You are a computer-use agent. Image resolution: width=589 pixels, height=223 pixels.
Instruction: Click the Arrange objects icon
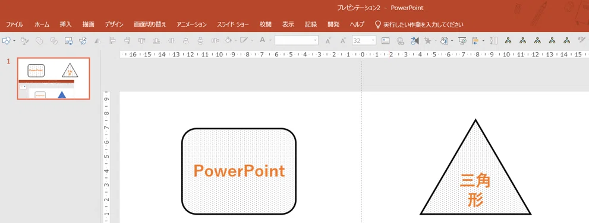(x=475, y=40)
